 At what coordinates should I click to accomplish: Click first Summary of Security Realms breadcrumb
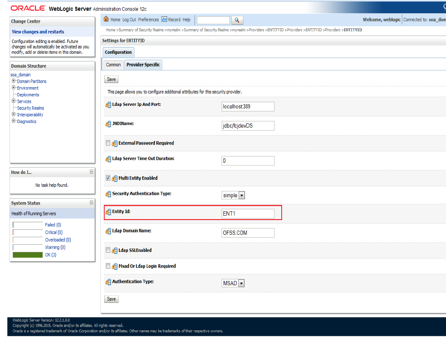[x=141, y=30]
